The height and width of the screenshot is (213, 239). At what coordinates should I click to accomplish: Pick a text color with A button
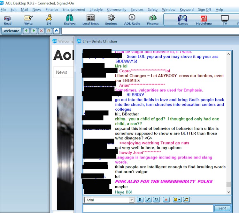[x=166, y=200]
